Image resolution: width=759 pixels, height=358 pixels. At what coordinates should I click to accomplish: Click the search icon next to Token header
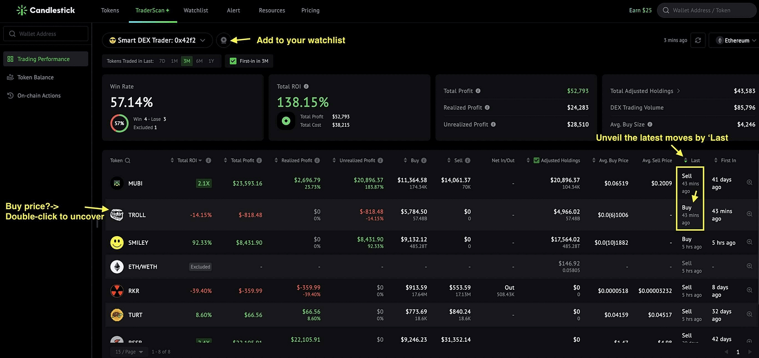pos(128,160)
